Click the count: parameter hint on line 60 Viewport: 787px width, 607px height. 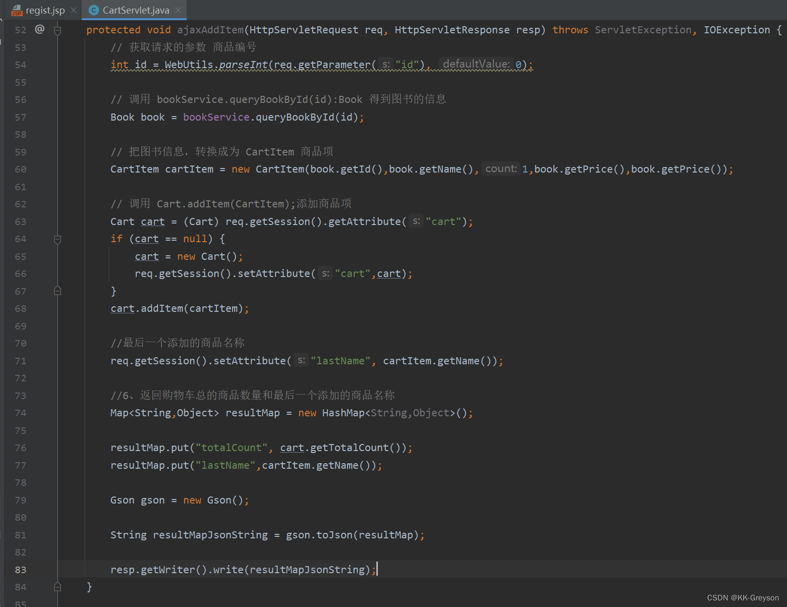500,169
